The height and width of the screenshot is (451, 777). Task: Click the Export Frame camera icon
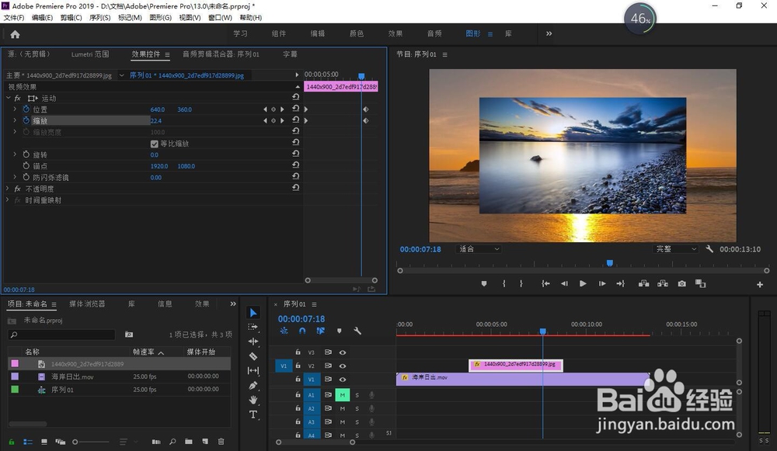[x=681, y=284]
